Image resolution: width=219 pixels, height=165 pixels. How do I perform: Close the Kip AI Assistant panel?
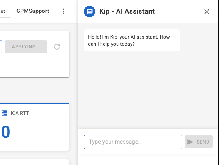(x=207, y=12)
